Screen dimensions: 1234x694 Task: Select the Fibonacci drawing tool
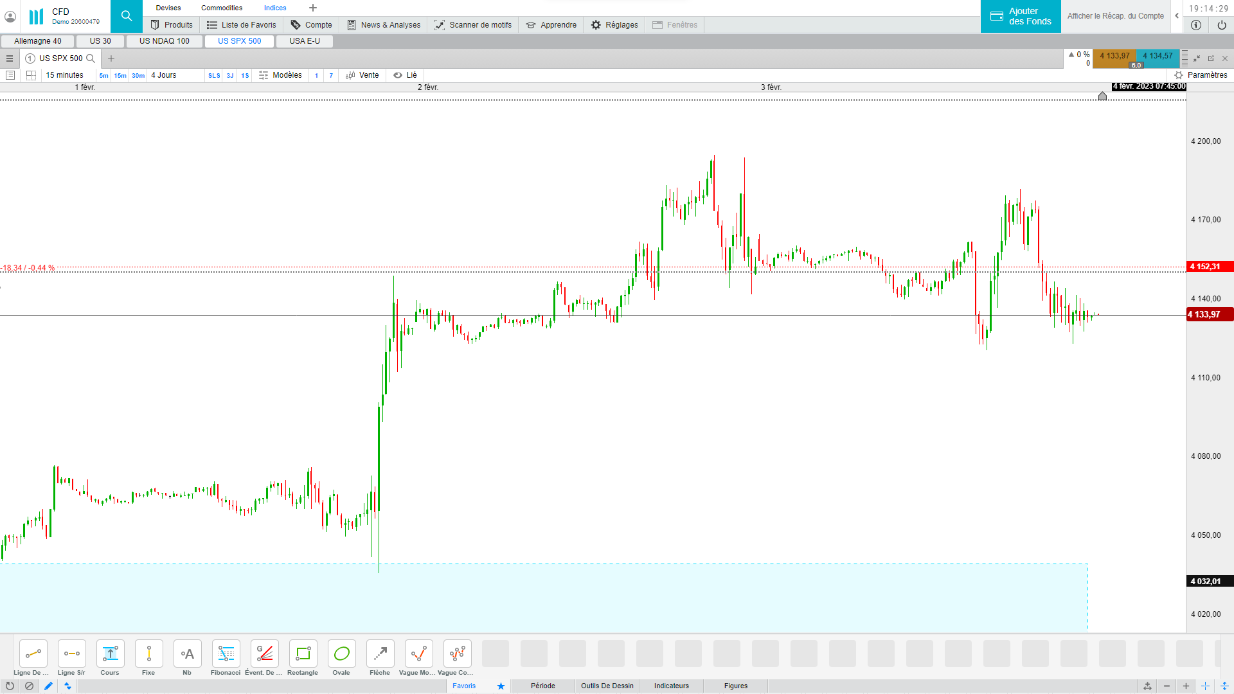pos(226,654)
